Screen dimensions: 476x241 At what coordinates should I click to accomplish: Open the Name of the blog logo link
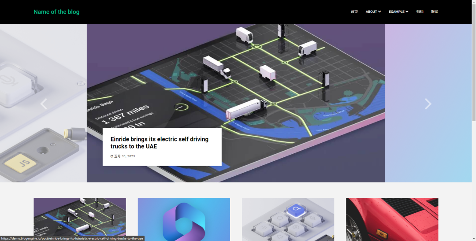click(56, 12)
